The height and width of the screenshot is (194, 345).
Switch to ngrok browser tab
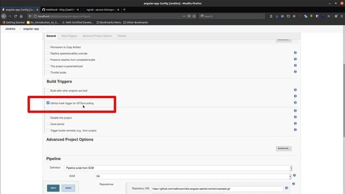101,10
